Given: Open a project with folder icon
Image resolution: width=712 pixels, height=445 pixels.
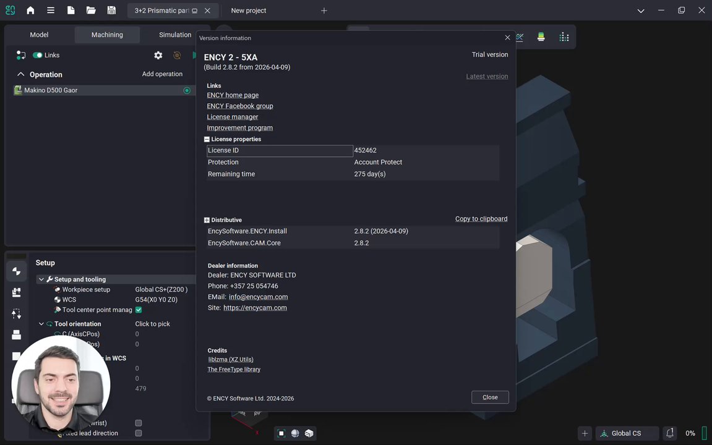Looking at the screenshot, I should pyautogui.click(x=91, y=10).
